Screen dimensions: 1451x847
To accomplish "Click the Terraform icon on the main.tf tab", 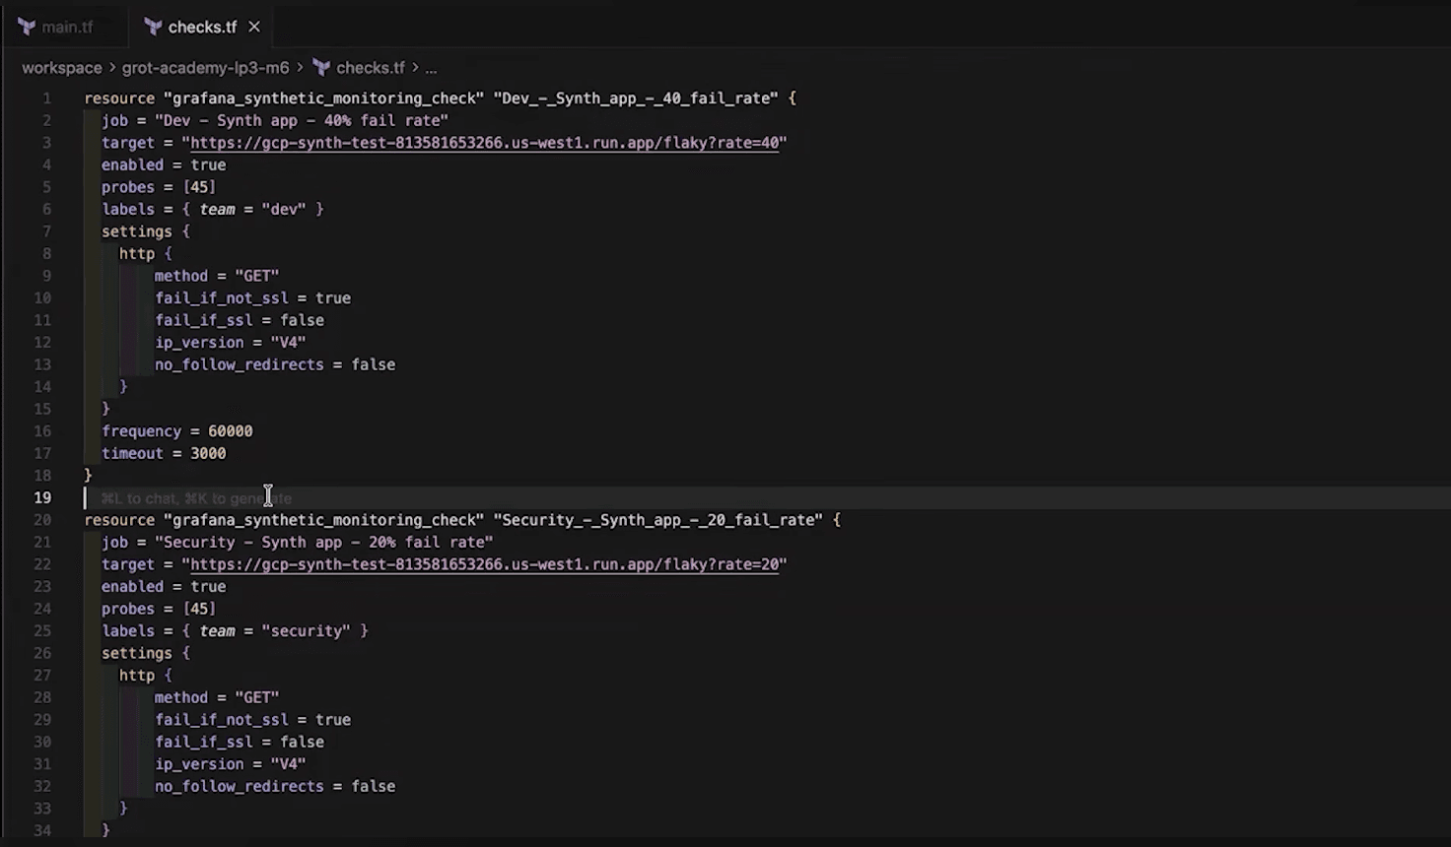I will (27, 27).
